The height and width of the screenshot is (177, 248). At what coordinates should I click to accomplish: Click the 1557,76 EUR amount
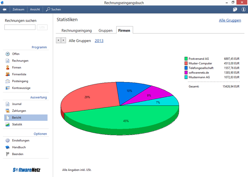[232, 68]
